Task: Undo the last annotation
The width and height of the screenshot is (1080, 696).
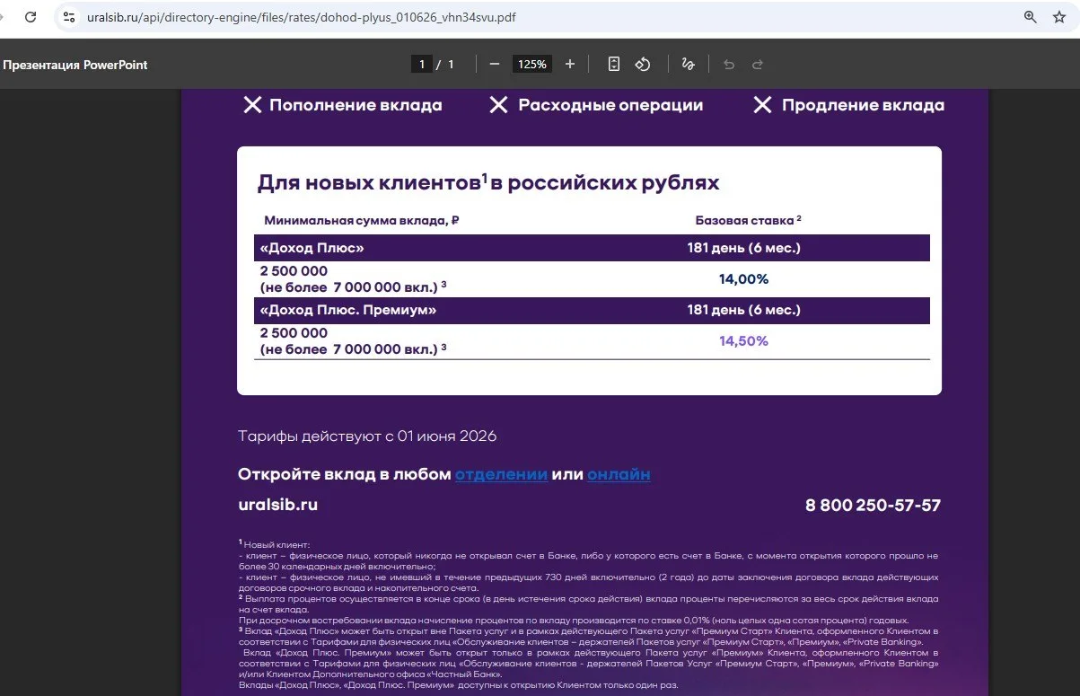Action: point(729,65)
